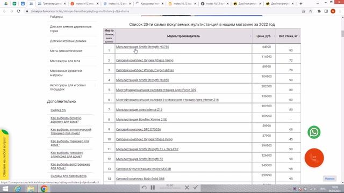Open the "Скидка 5%" sidebar link
This screenshot has width=344, height=193.
click(58, 110)
